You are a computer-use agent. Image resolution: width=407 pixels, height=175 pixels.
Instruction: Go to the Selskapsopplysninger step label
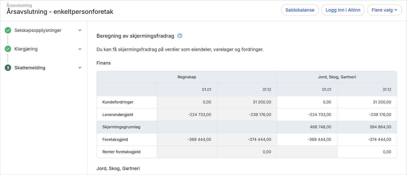point(38,30)
